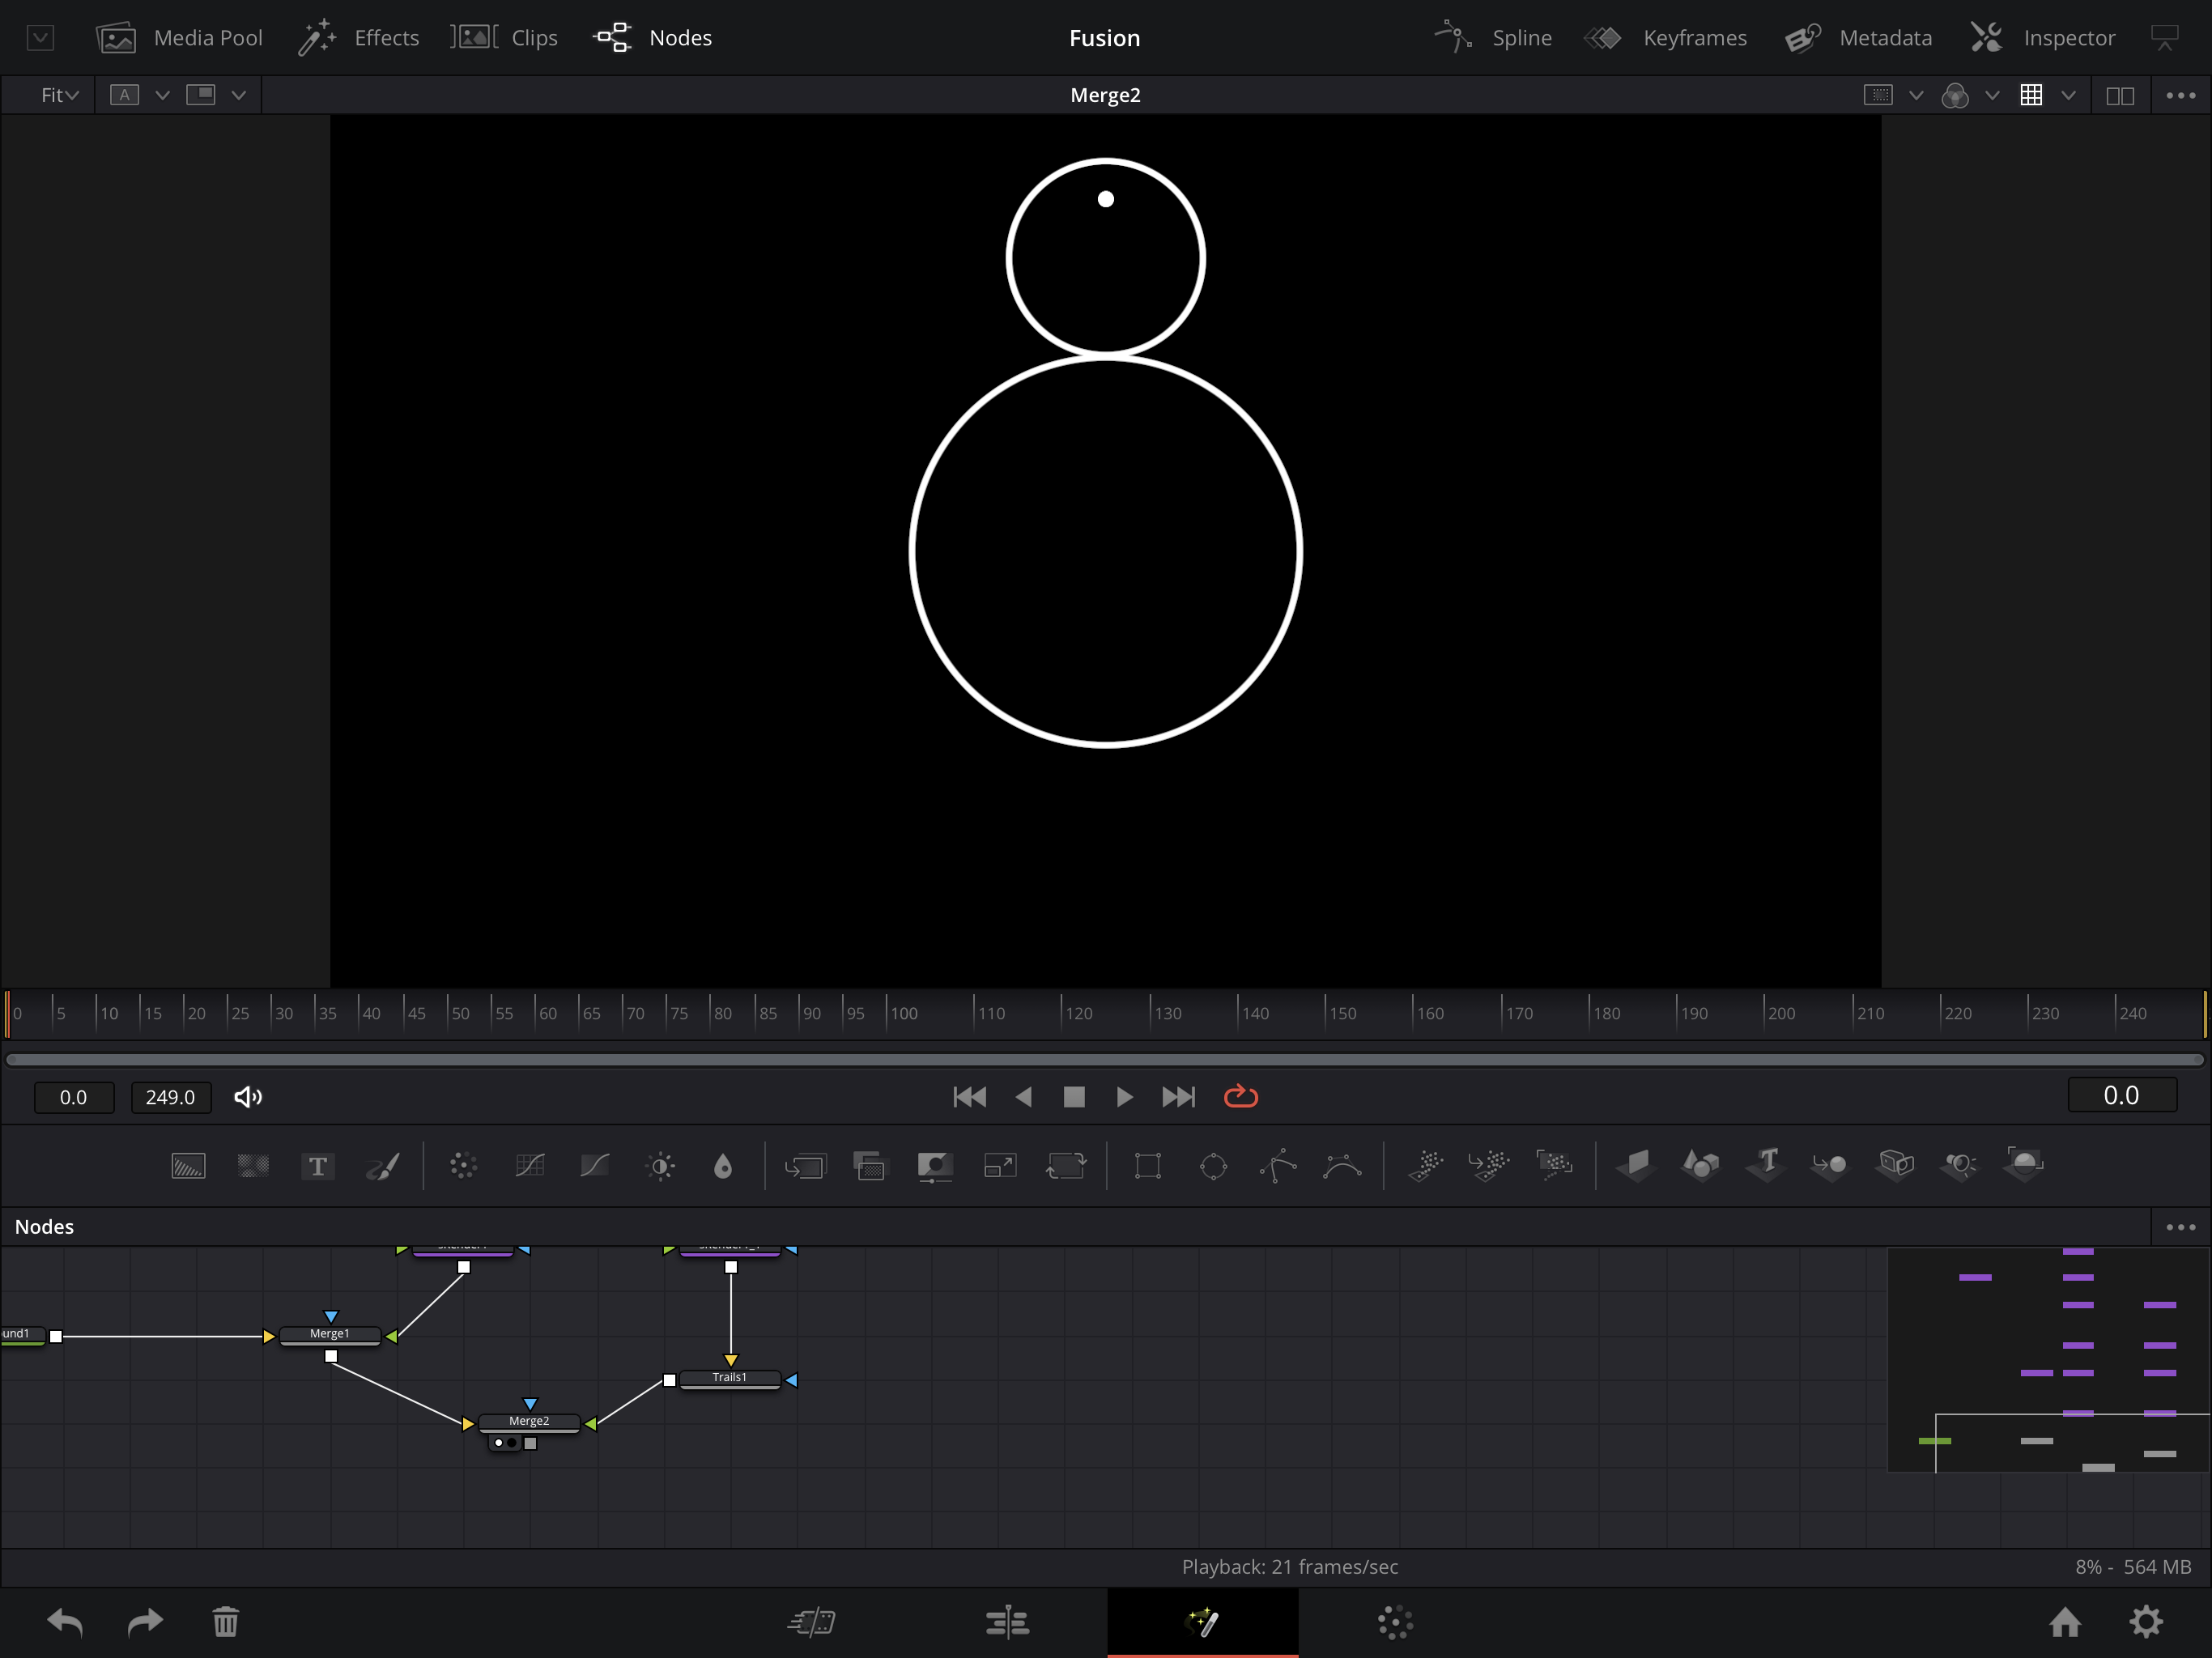Viewport: 2212px width, 1658px height.
Task: Expand the color channel dropdown arrow
Action: 1992,95
